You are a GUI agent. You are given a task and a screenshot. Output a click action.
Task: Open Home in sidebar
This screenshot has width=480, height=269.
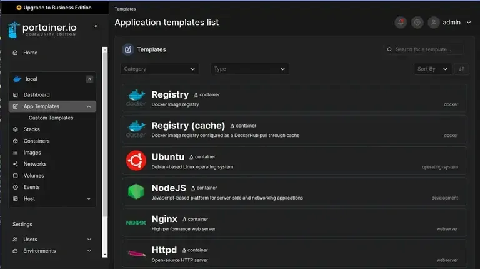30,53
